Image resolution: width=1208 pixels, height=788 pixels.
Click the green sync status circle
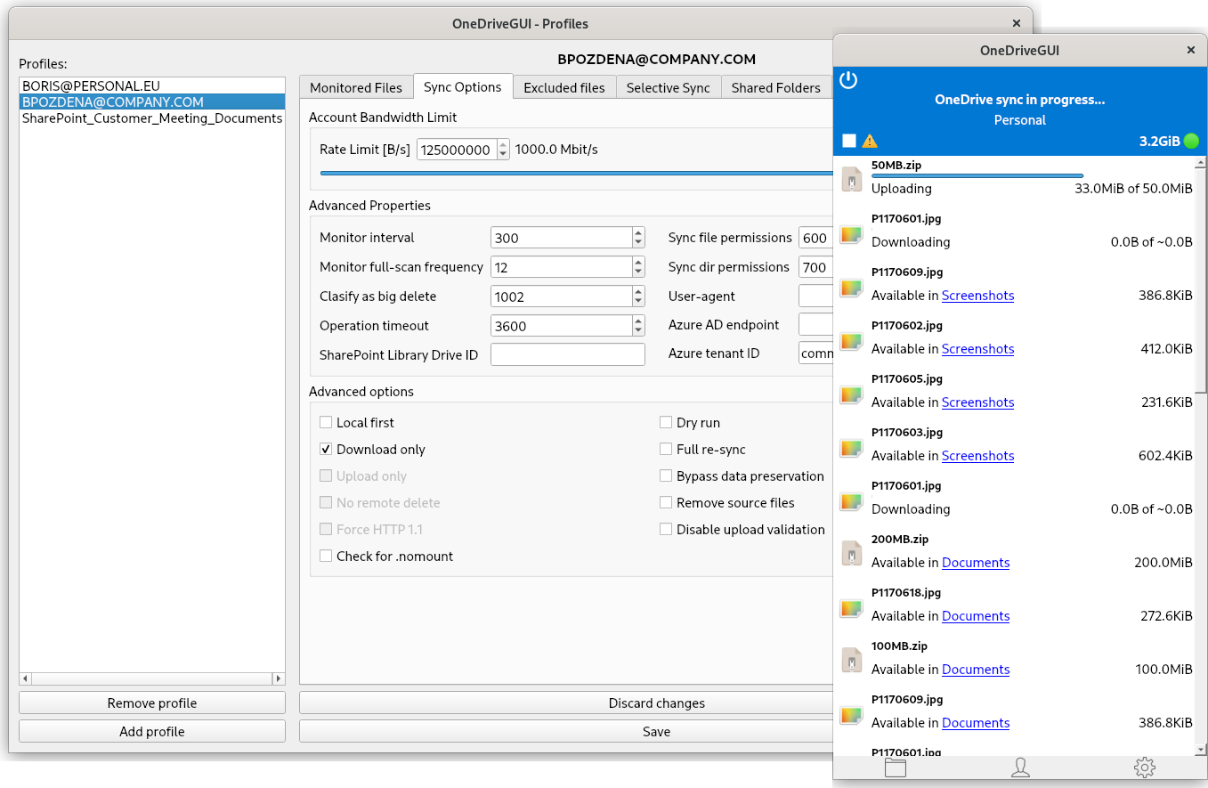(1191, 141)
